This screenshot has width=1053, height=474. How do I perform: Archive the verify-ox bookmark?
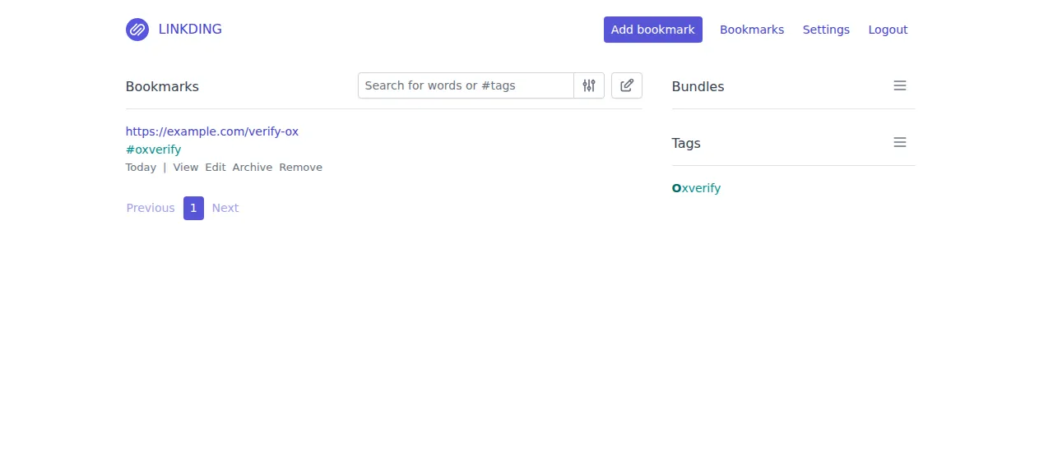click(x=253, y=168)
